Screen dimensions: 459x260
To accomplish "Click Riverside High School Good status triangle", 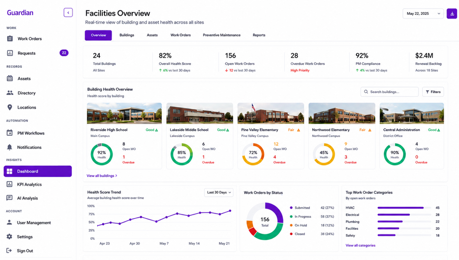I will tap(156, 130).
